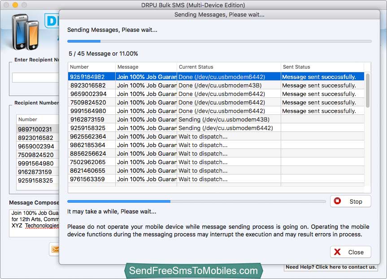Click the 5 / 45 Message progress text

click(103, 53)
